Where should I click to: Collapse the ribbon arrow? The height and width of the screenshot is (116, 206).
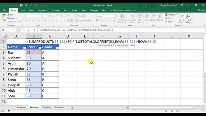click(204, 25)
